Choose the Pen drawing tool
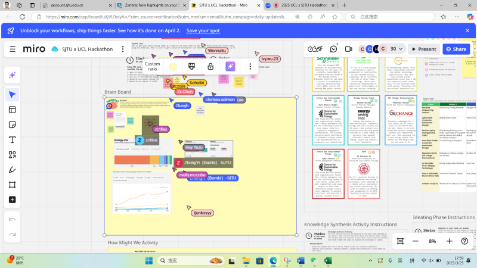This screenshot has height=268, width=477. 12,170
